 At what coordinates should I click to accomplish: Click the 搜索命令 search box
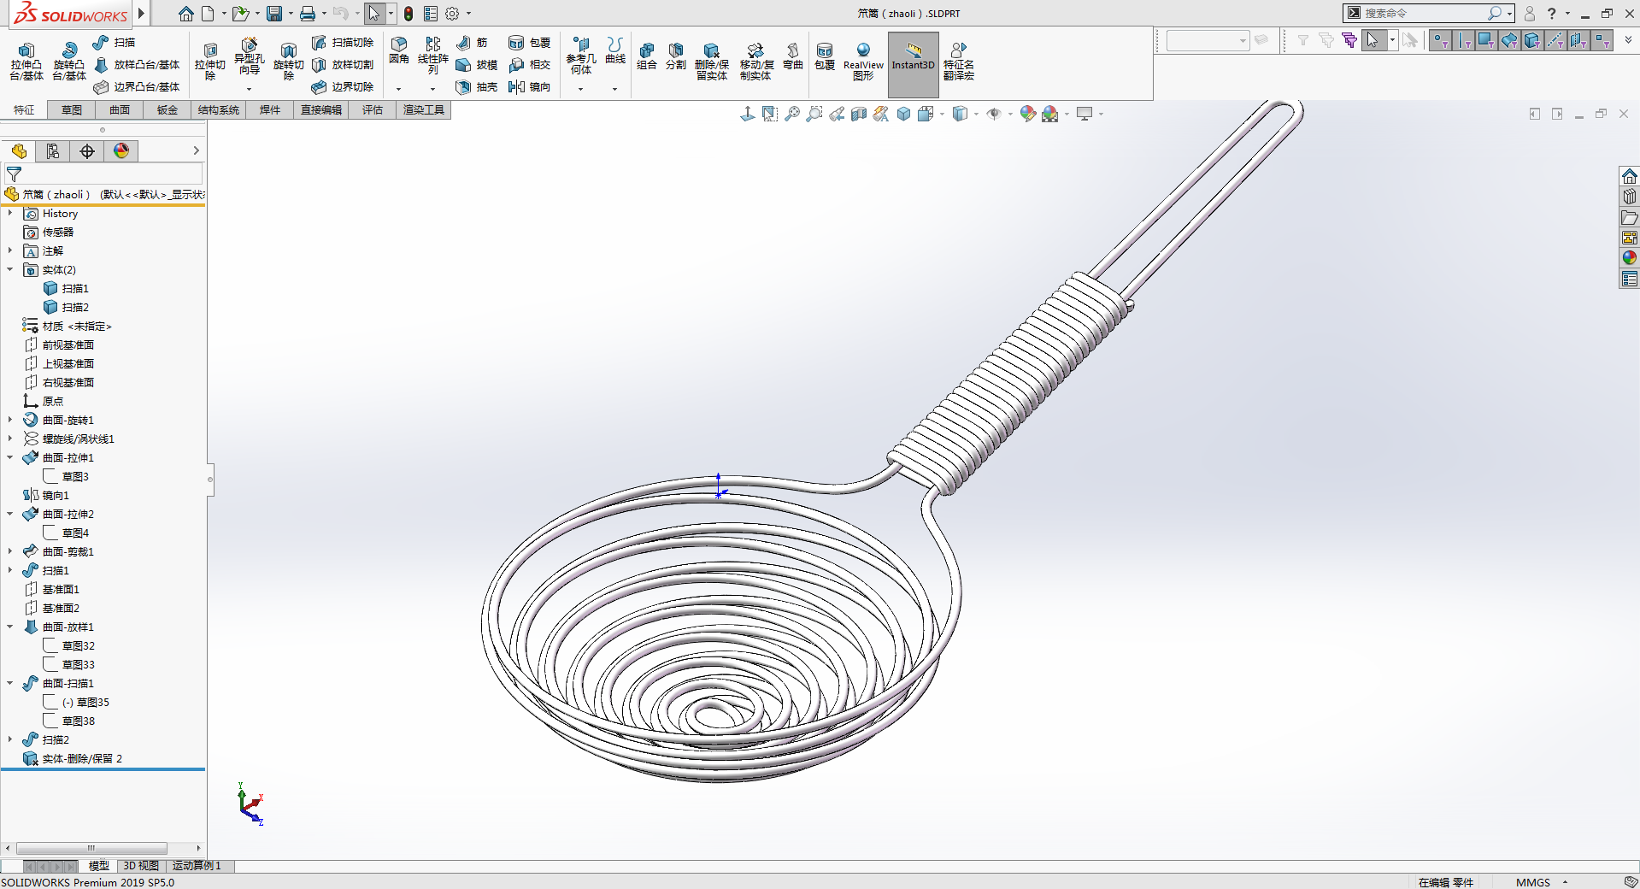[1424, 13]
